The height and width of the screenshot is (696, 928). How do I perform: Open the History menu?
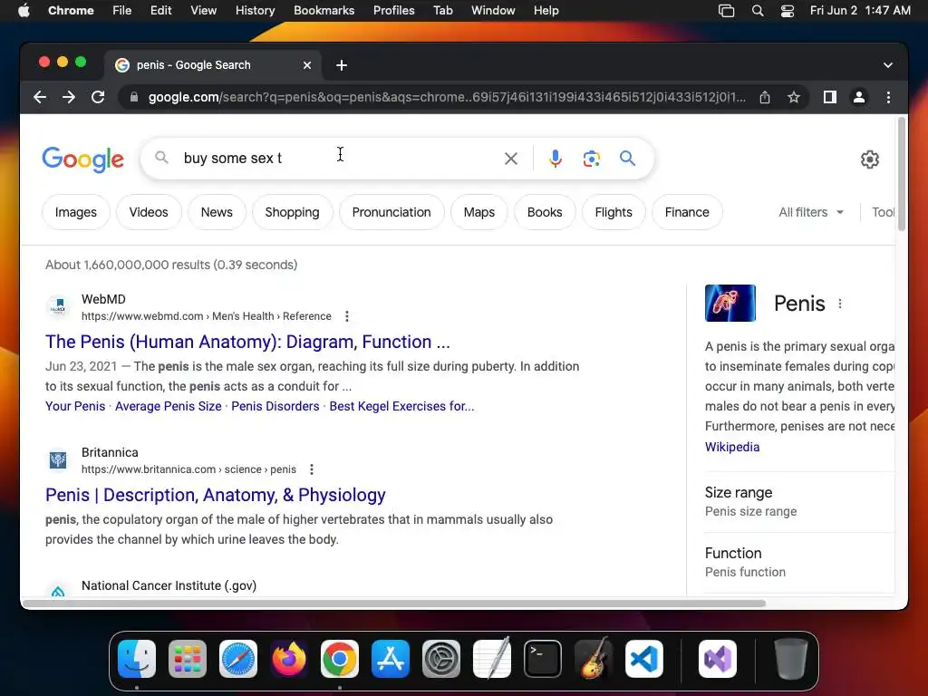255,10
